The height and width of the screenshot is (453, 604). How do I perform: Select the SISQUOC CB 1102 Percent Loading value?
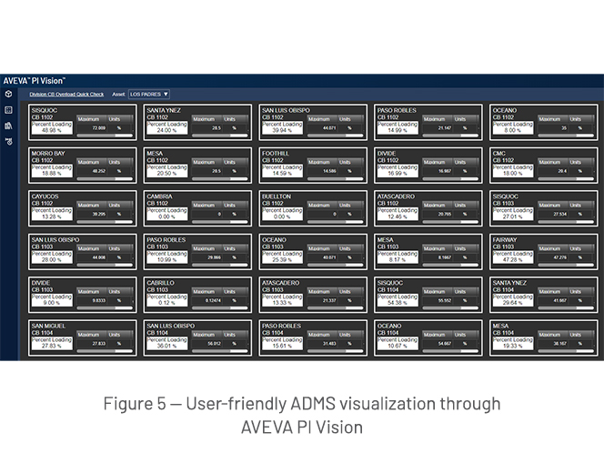[x=52, y=131]
